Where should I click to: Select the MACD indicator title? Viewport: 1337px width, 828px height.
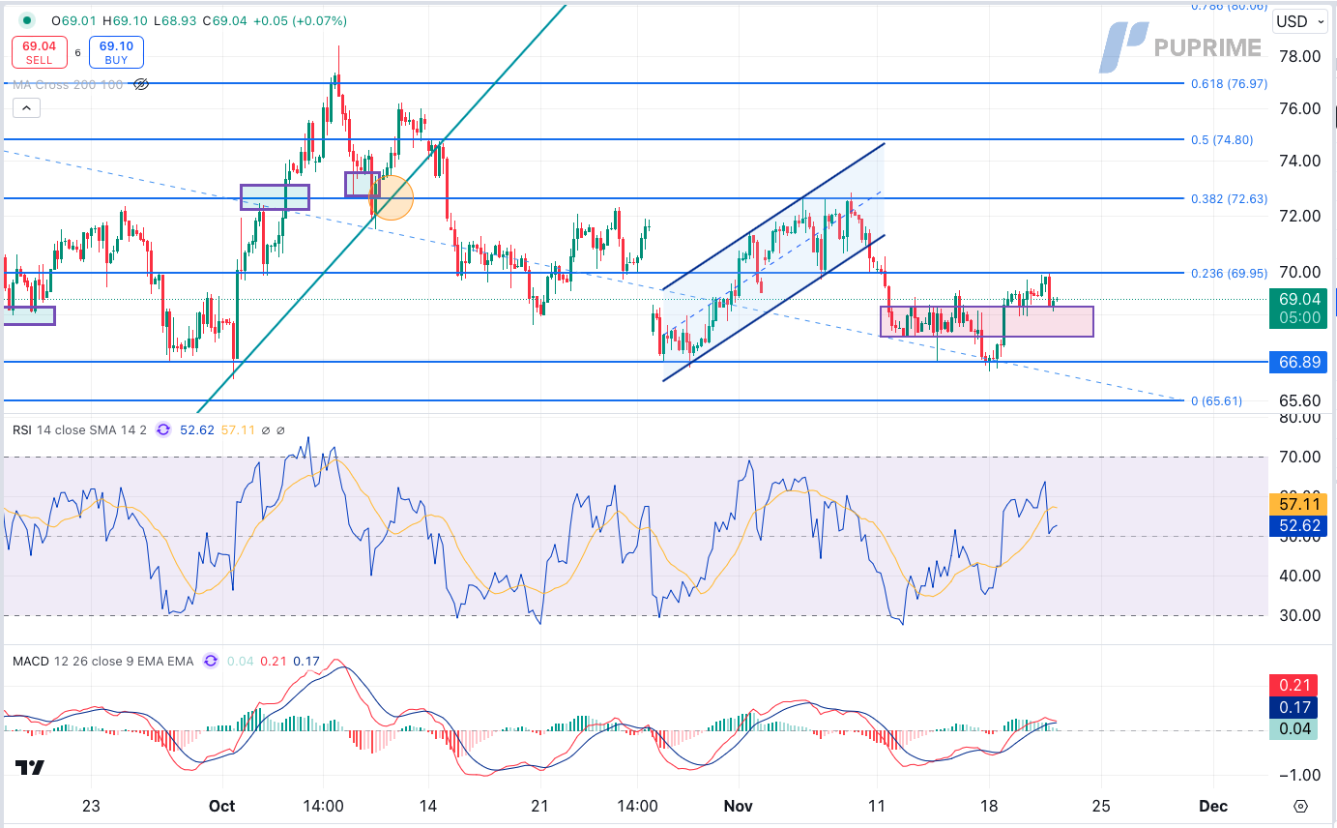coord(103,662)
